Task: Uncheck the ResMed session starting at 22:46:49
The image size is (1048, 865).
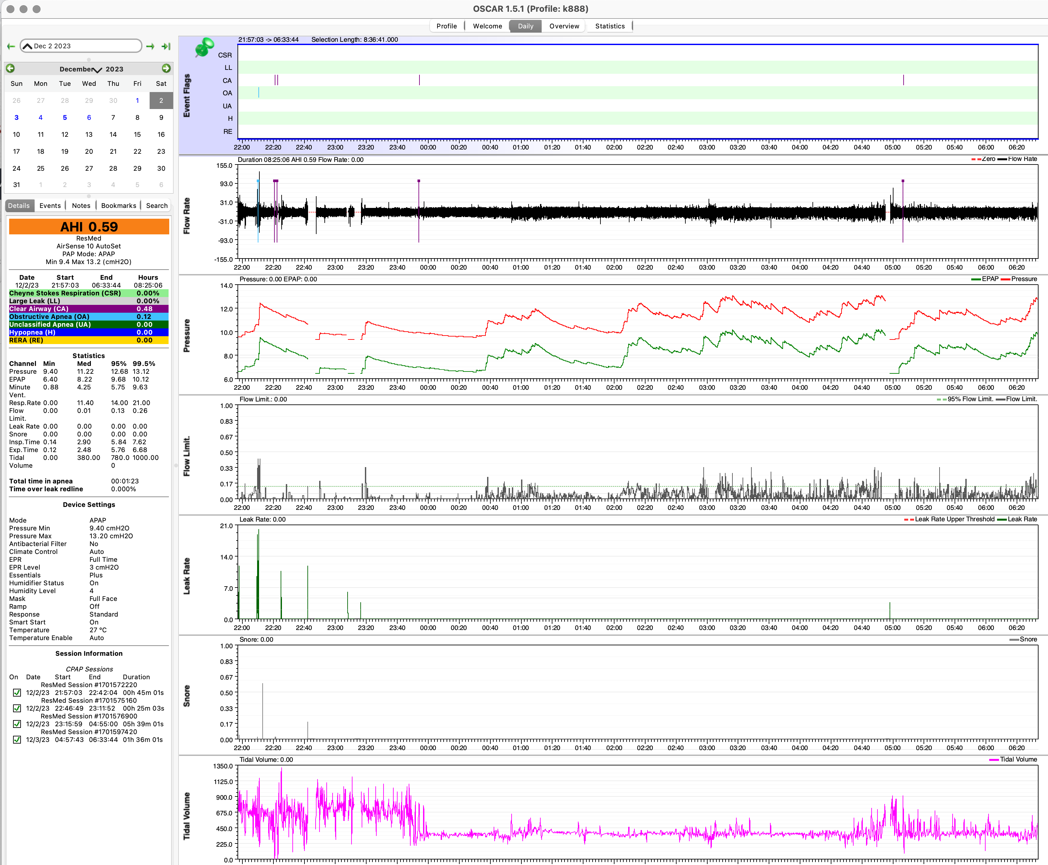Action: [17, 709]
